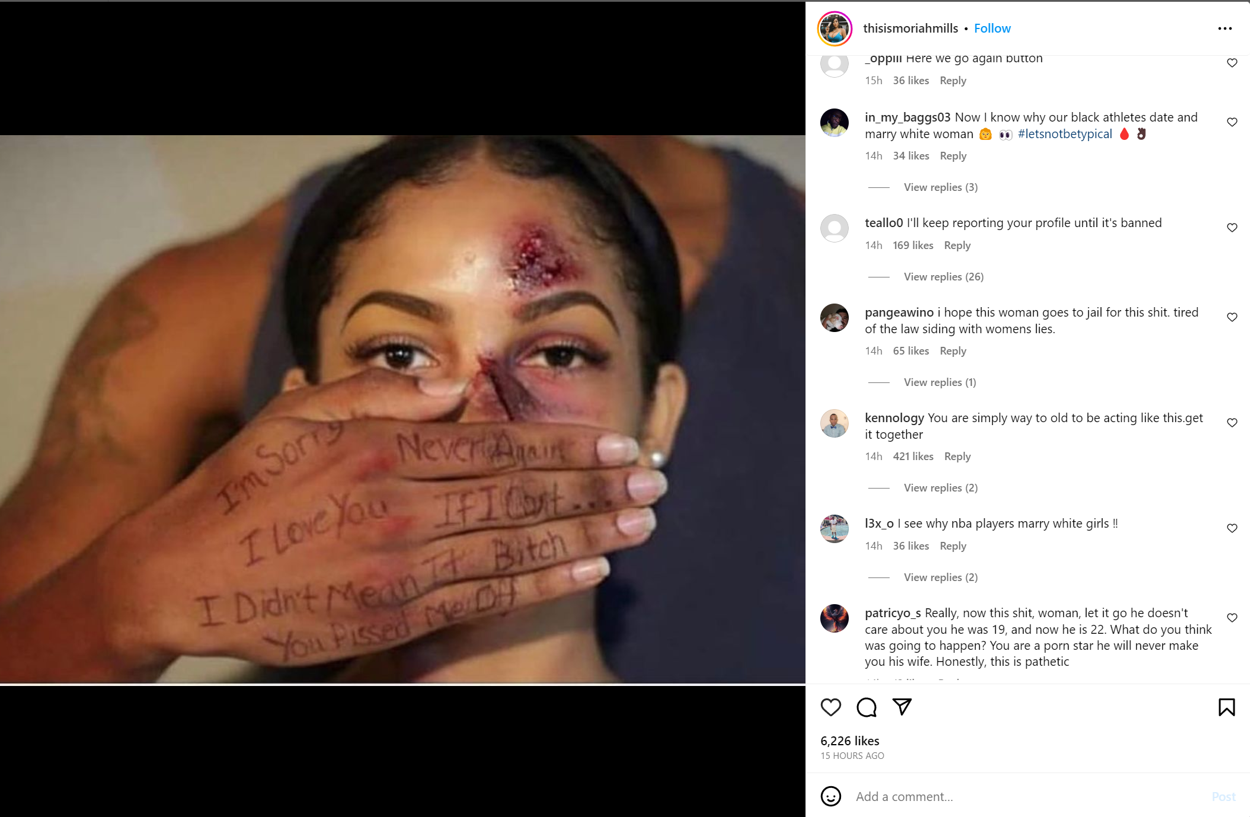Open comment bubble icon below post
1250x817 pixels.
point(866,707)
